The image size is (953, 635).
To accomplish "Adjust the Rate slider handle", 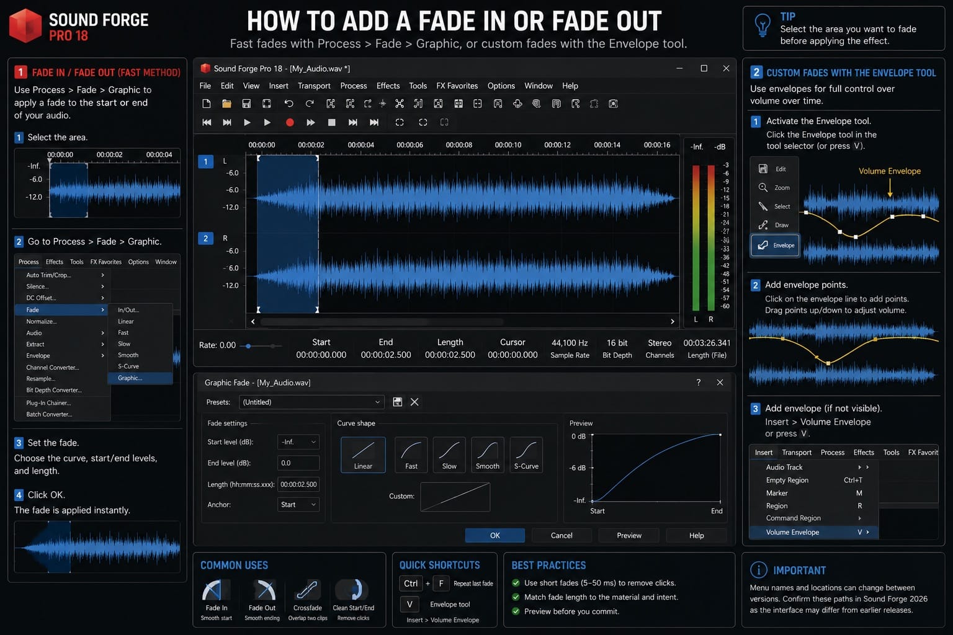I will [x=248, y=346].
